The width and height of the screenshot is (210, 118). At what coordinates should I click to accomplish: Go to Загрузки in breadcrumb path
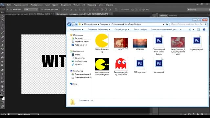[104, 24]
